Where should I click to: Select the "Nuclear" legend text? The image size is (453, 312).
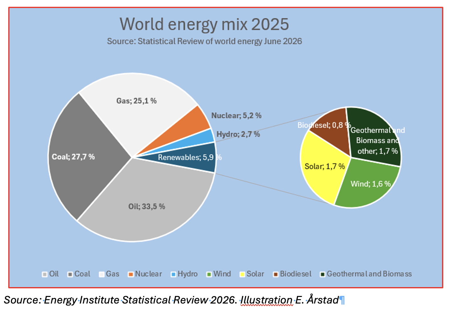click(x=149, y=274)
